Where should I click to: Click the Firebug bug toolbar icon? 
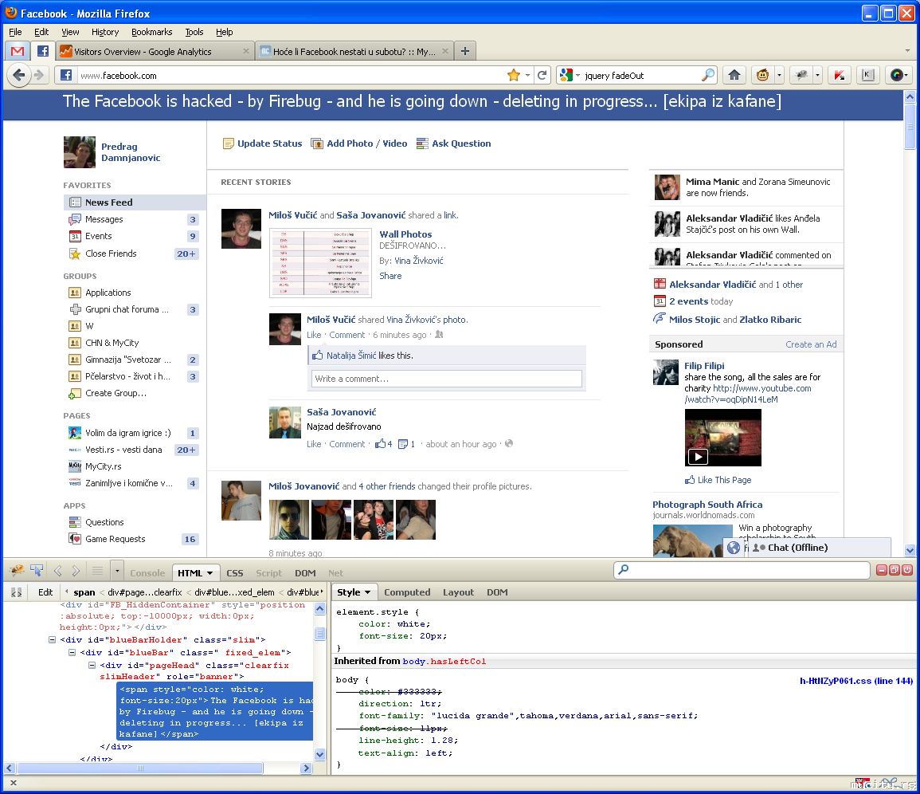(801, 75)
